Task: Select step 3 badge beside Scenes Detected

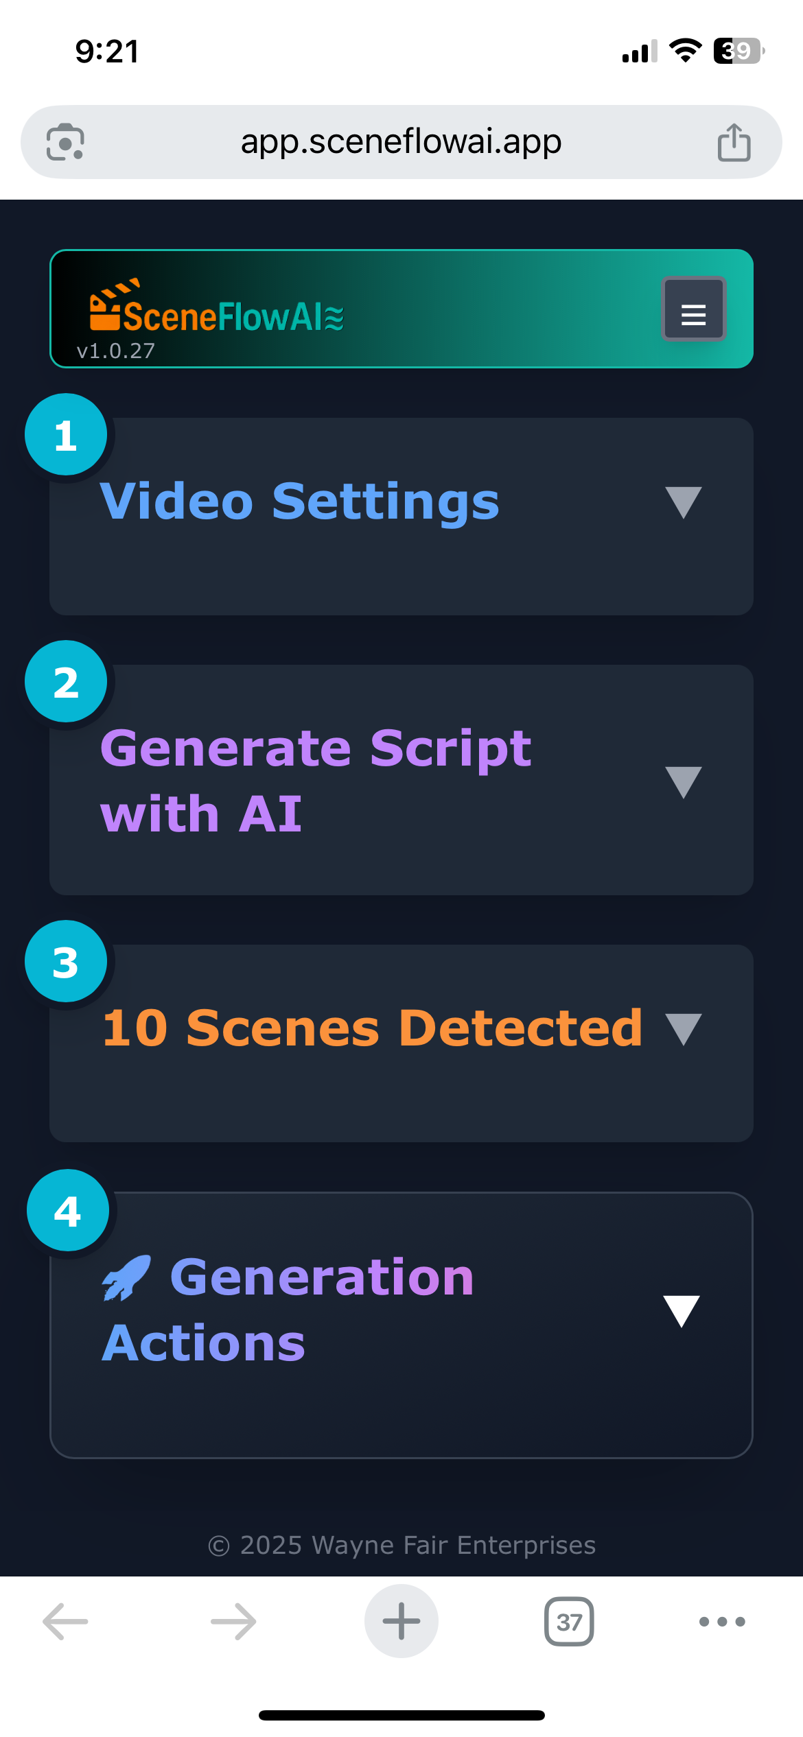Action: coord(65,962)
